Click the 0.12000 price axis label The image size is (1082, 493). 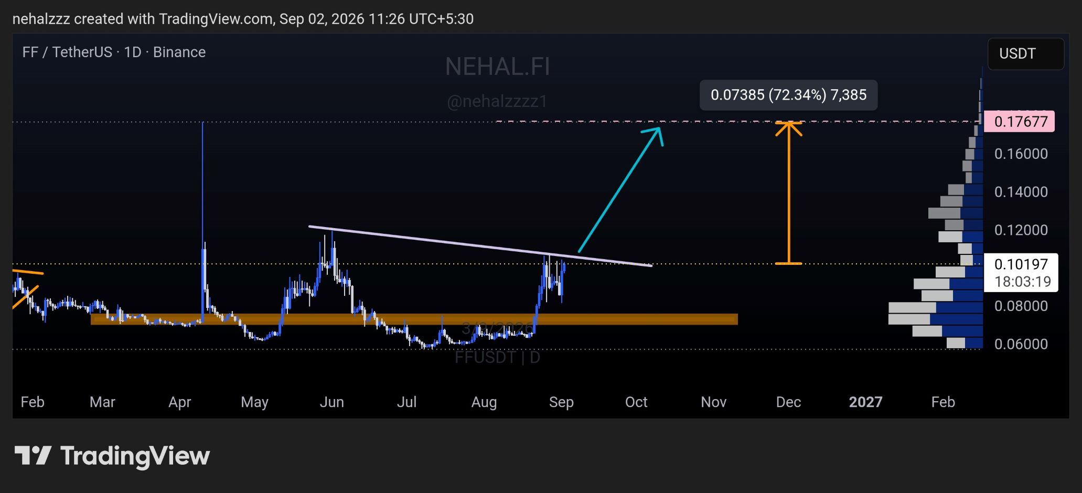(x=1021, y=230)
